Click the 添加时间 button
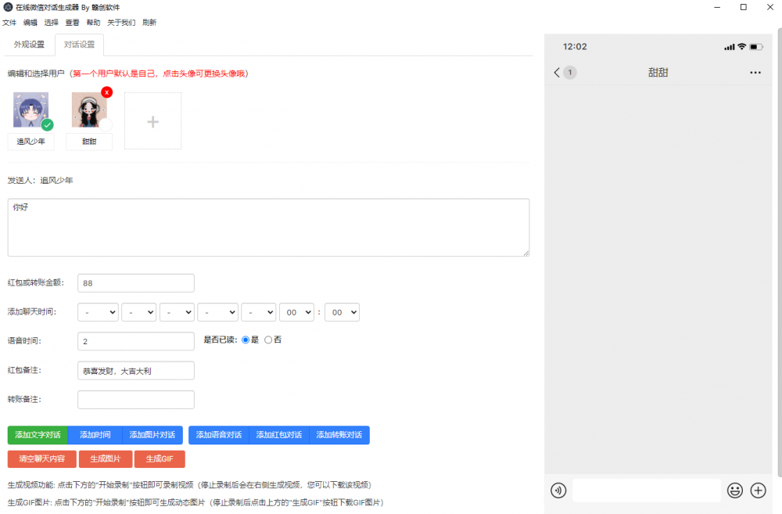 [x=95, y=435]
